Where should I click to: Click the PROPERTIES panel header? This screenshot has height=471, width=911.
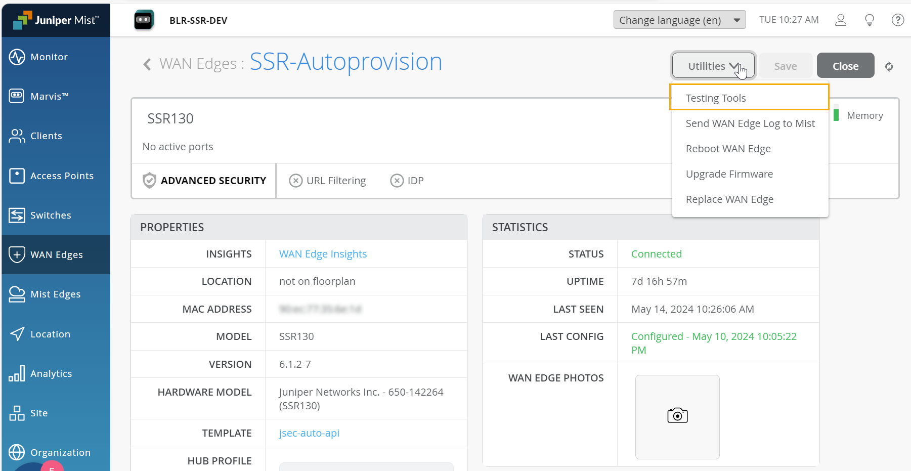299,227
